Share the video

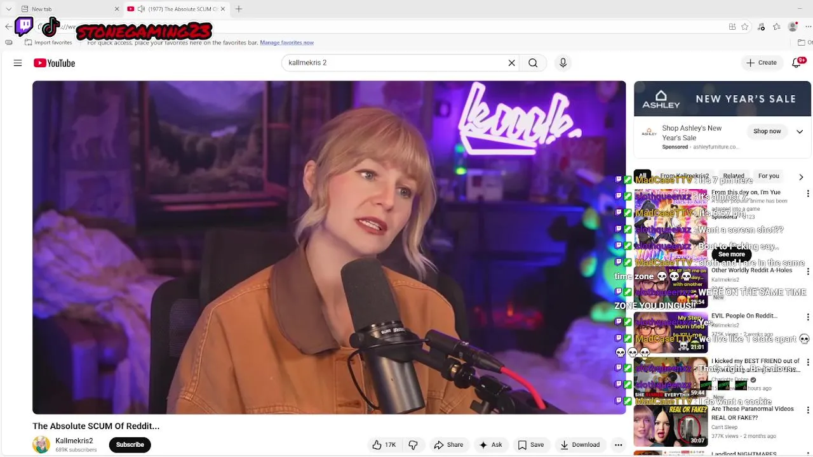(x=448, y=445)
